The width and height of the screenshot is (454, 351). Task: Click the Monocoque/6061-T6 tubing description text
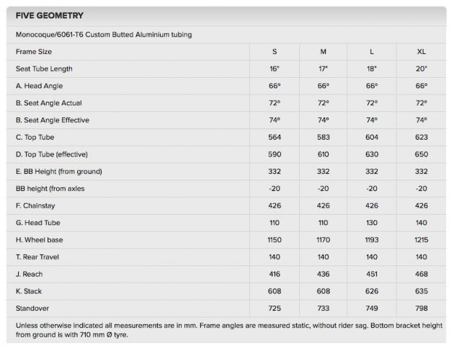[x=104, y=35]
